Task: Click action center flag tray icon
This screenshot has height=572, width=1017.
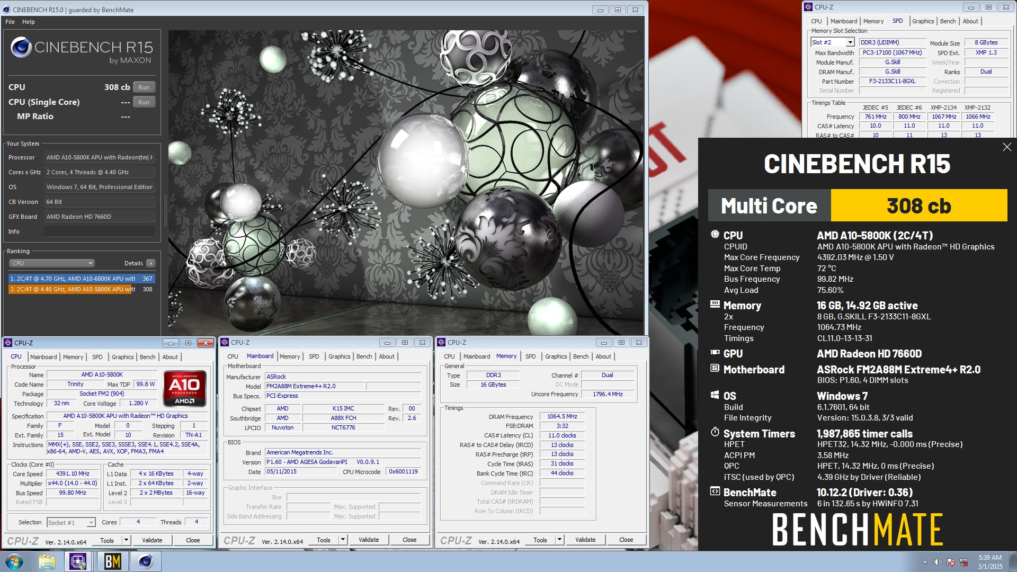Action: point(951,562)
